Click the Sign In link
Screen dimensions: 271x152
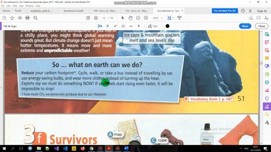[x=262, y=11]
